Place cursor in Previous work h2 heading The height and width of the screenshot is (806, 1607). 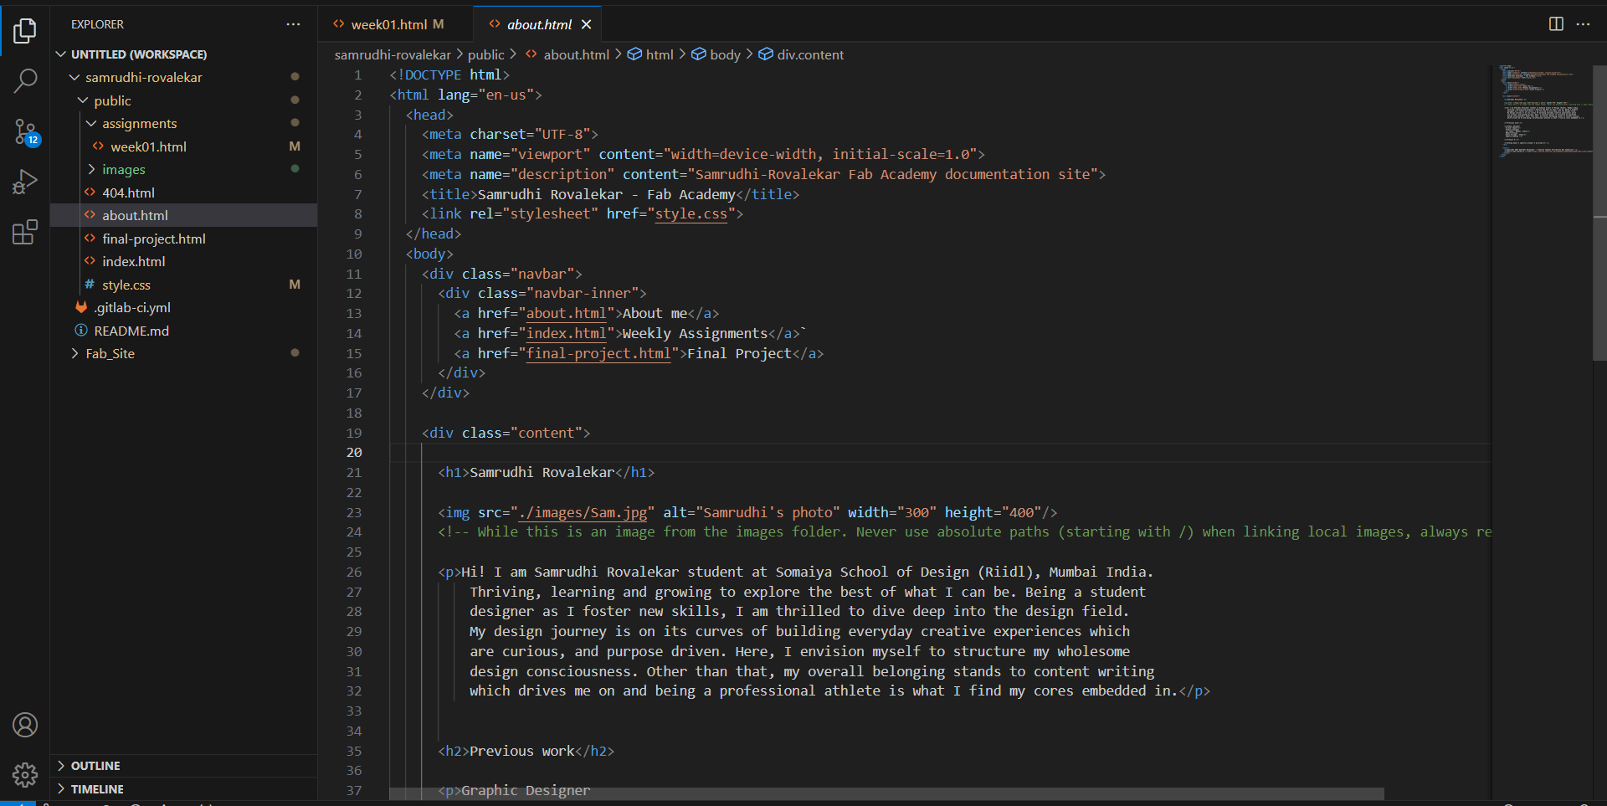click(526, 752)
